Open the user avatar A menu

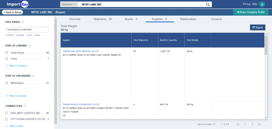pyautogui.click(x=262, y=4)
